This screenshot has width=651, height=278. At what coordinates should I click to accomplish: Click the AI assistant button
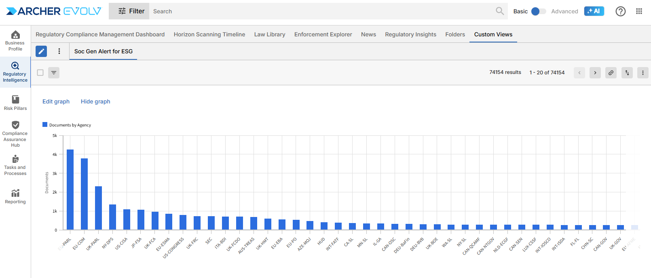coord(594,11)
